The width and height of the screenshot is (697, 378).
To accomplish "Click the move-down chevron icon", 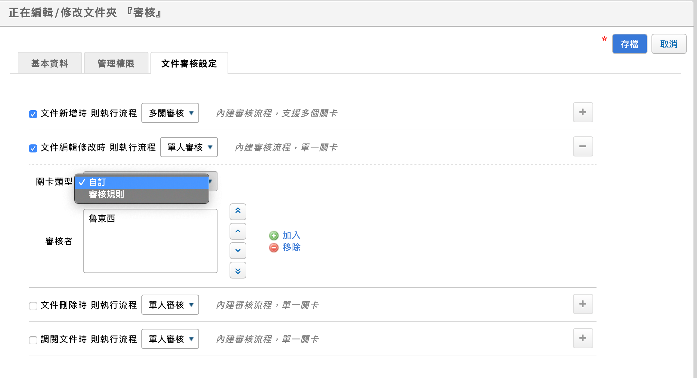I will pyautogui.click(x=238, y=250).
